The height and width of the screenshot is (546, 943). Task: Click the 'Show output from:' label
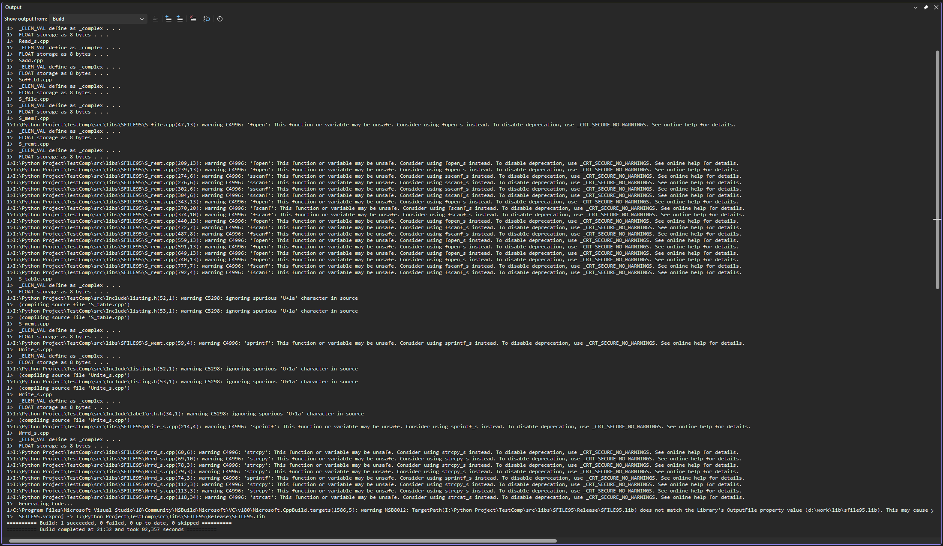(26, 19)
